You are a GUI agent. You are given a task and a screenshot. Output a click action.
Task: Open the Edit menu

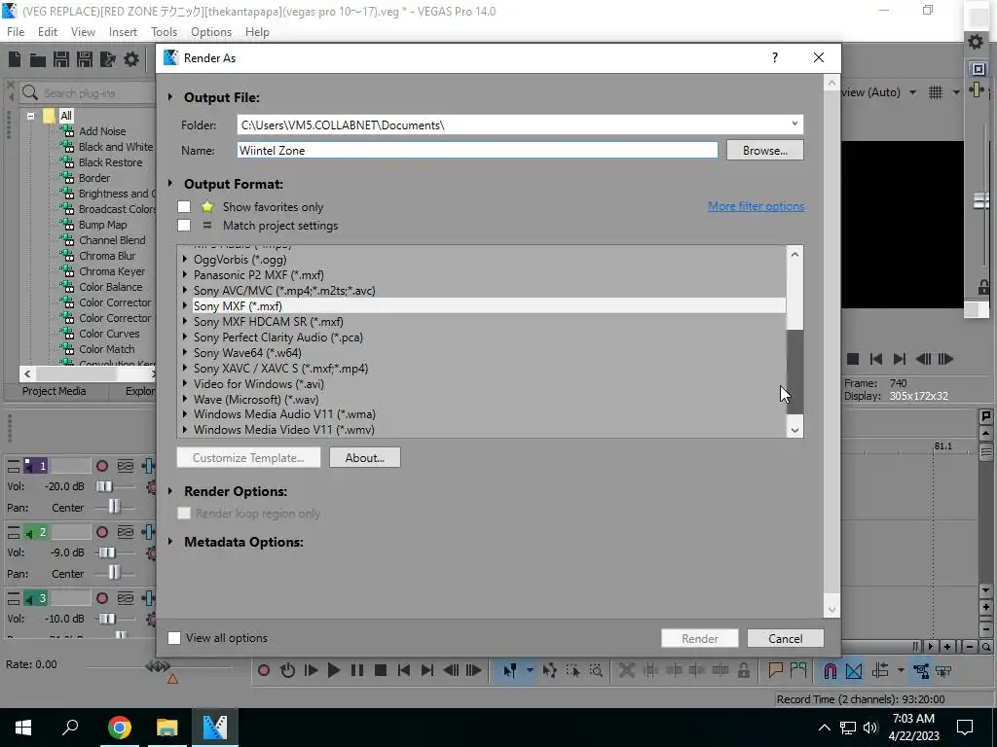48,32
